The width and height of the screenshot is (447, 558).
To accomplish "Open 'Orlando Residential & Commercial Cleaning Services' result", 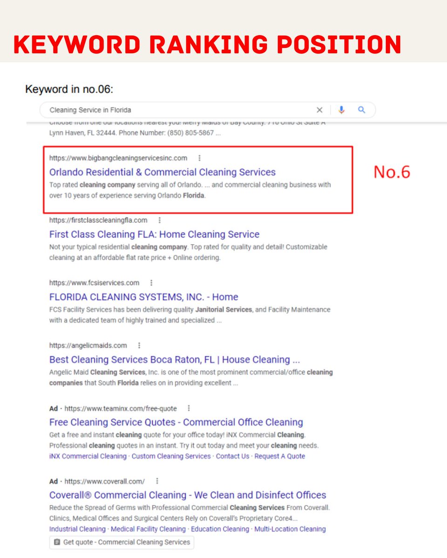I will pyautogui.click(x=163, y=172).
